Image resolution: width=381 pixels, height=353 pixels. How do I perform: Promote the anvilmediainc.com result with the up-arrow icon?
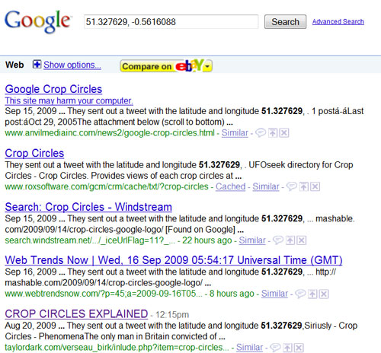(x=273, y=132)
